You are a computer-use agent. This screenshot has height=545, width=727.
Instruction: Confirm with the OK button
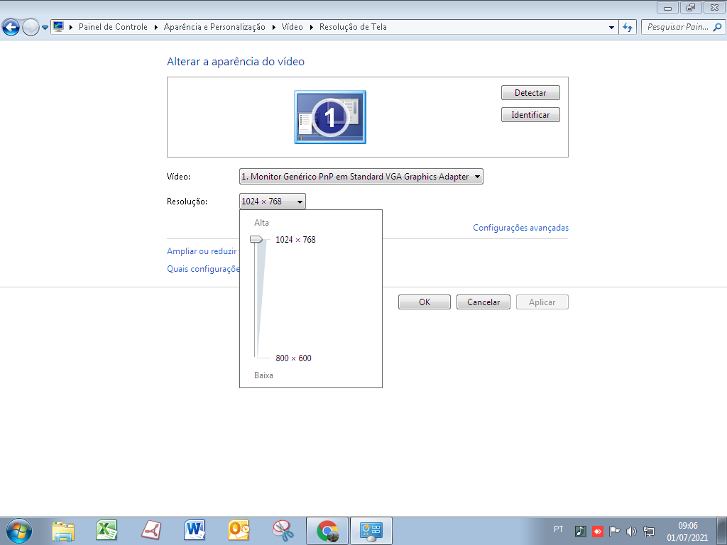[425, 302]
